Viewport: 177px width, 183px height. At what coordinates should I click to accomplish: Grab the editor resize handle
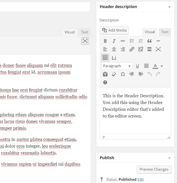[169, 137]
